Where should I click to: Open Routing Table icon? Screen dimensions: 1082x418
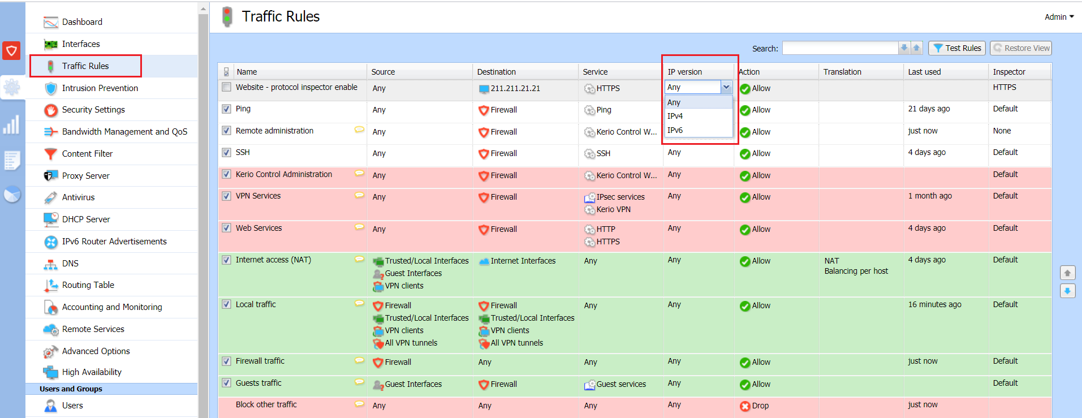tap(51, 285)
